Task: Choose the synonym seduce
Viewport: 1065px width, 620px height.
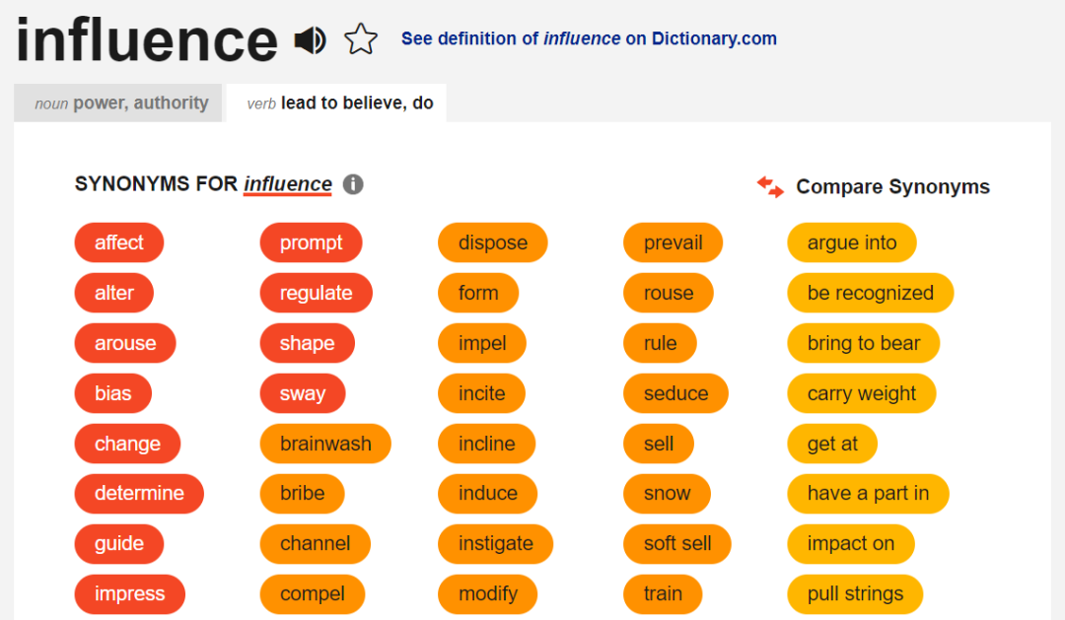Action: (x=675, y=393)
